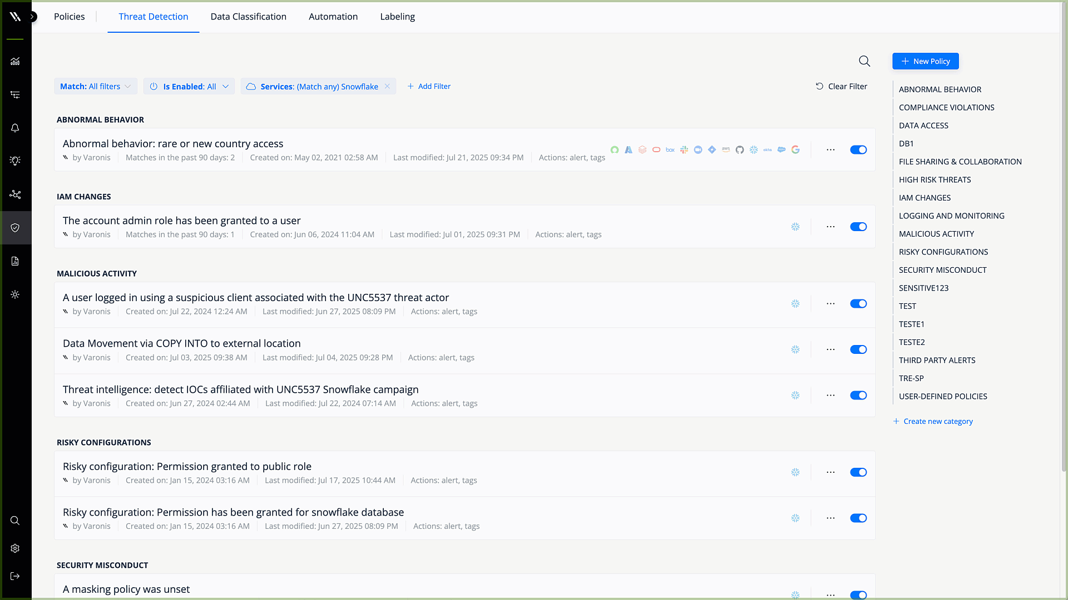Select the dashboard analytics icon in sidebar
The height and width of the screenshot is (600, 1068).
click(15, 61)
